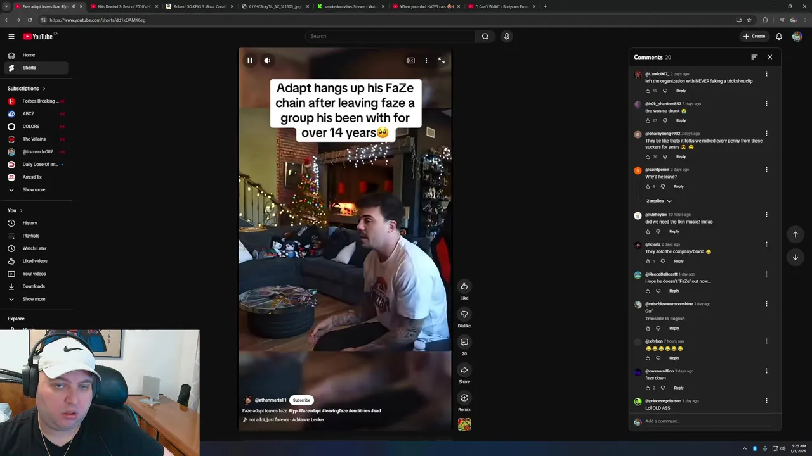Open options menu for @princevegeta-son comment
The width and height of the screenshot is (812, 456).
(x=766, y=401)
